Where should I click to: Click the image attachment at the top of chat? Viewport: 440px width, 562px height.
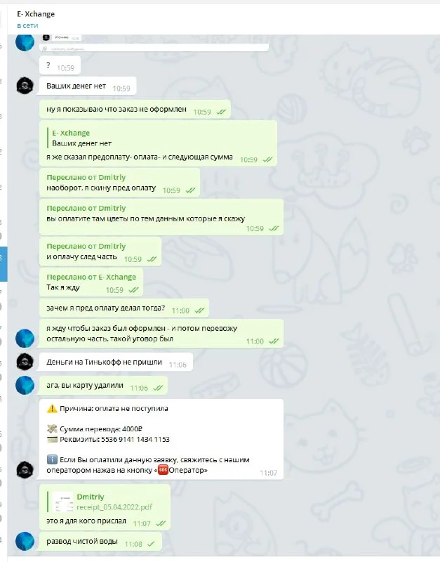tap(154, 43)
